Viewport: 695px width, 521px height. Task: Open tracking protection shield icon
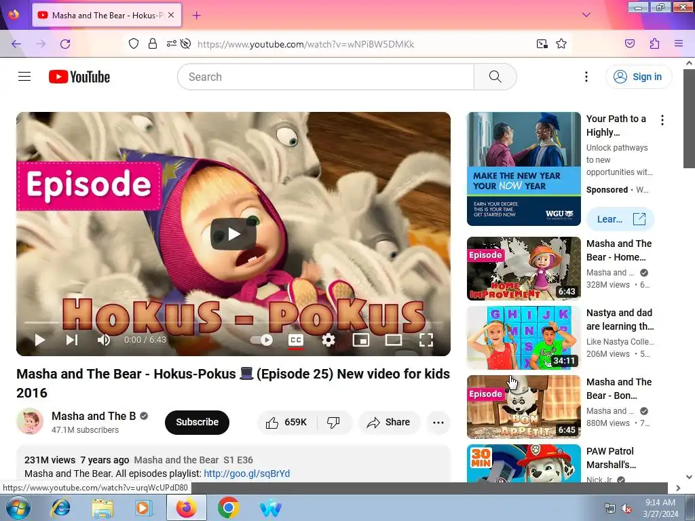(x=134, y=43)
